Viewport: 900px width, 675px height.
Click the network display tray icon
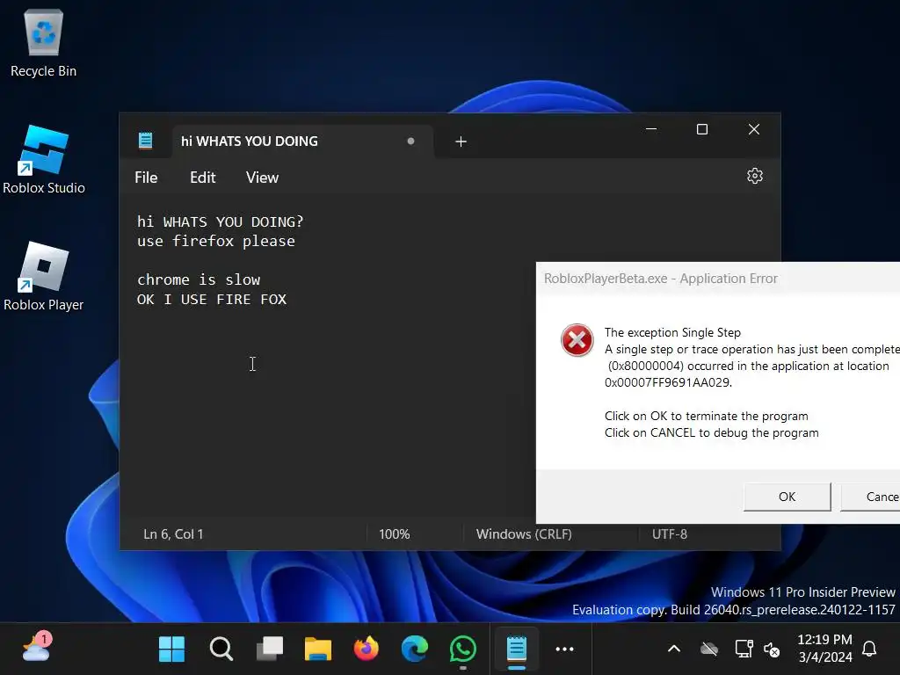pyautogui.click(x=744, y=650)
